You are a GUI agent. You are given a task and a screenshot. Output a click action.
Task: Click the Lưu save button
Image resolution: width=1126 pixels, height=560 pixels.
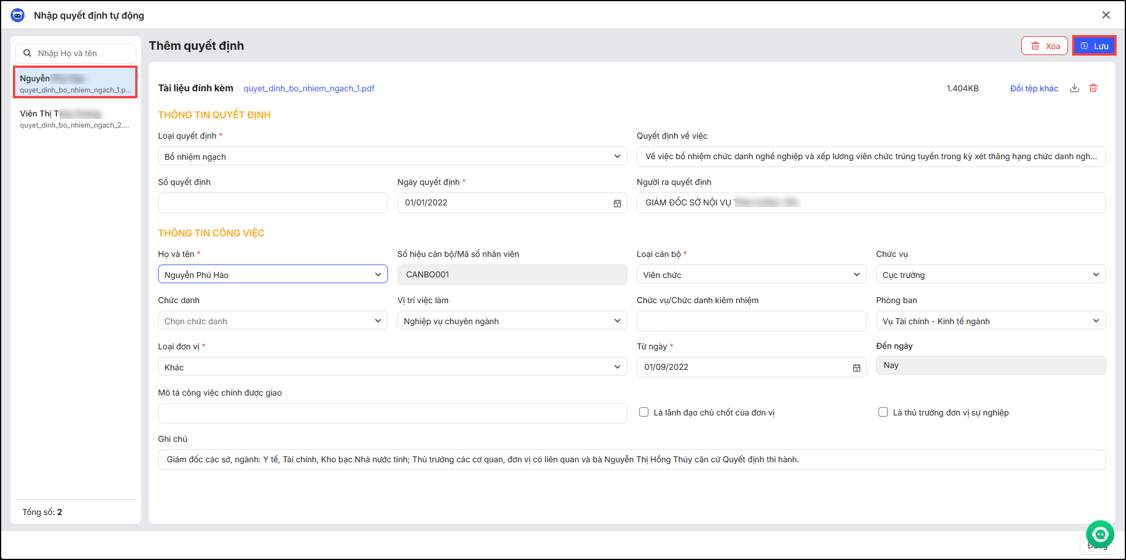tap(1094, 46)
